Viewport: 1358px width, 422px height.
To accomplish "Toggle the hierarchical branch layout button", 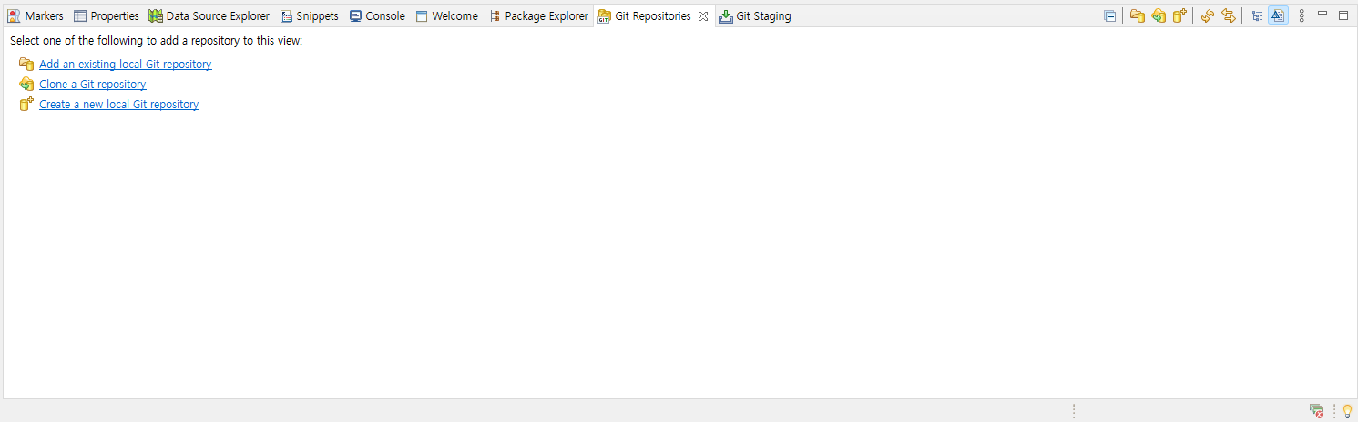I will click(x=1257, y=15).
